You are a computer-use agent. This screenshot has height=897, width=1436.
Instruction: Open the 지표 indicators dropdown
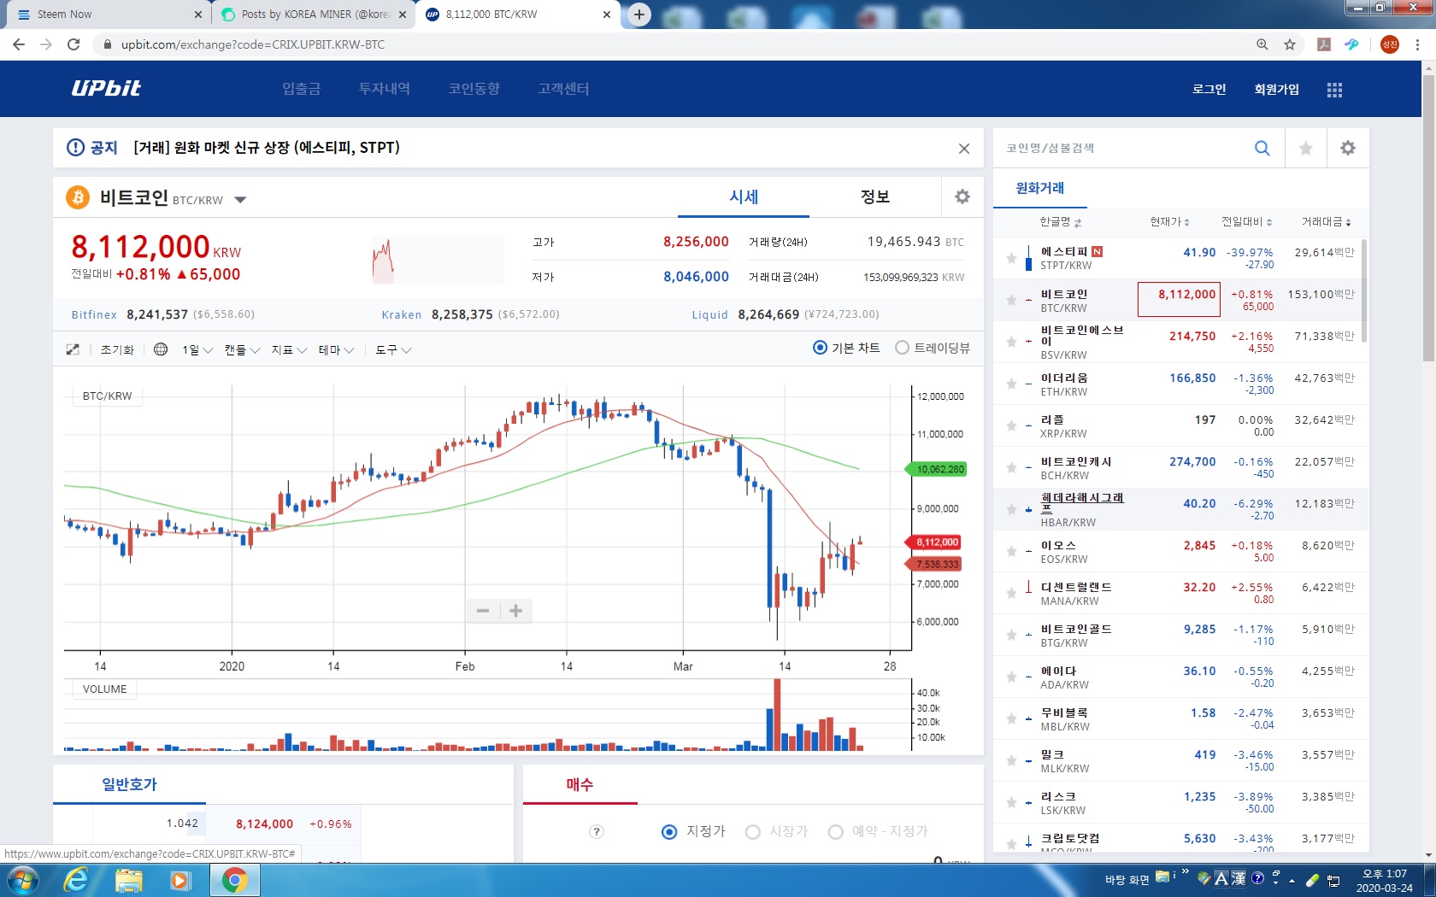point(289,350)
